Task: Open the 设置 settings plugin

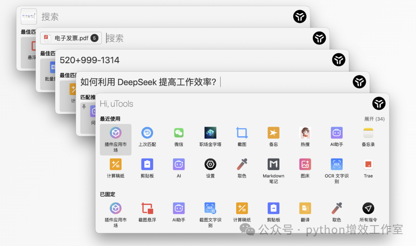Action: 210,168
